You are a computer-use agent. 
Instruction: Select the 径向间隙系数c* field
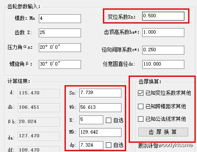point(163,50)
